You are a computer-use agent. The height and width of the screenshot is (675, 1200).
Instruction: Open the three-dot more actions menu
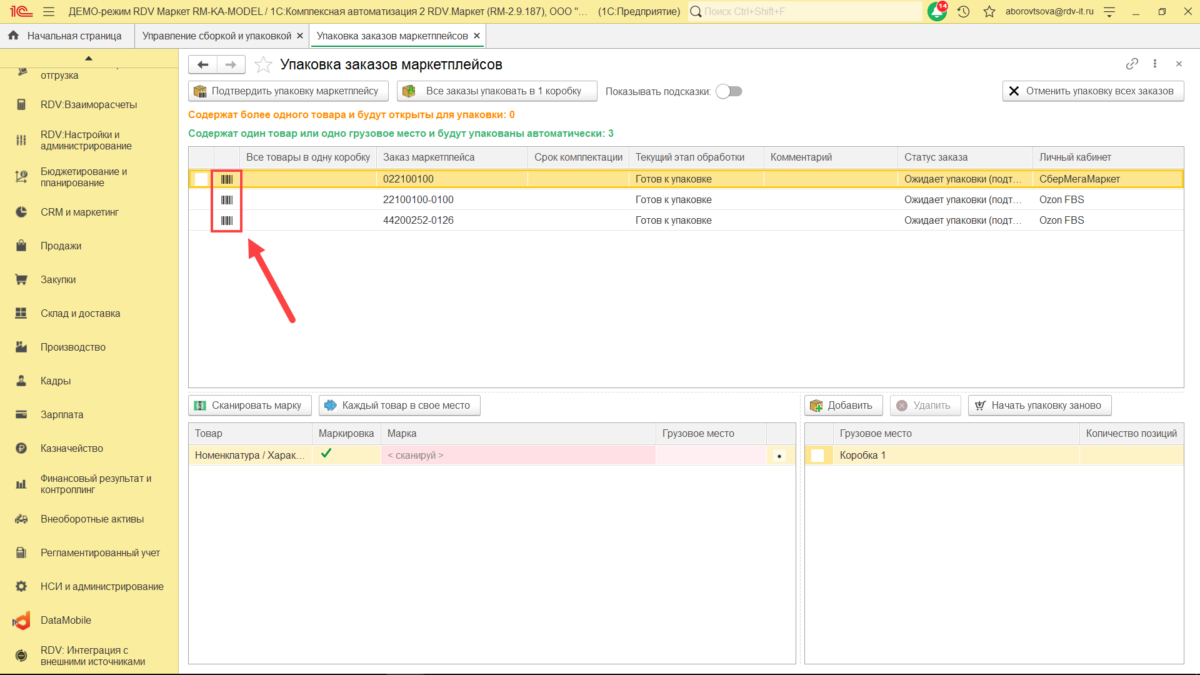(x=1155, y=64)
